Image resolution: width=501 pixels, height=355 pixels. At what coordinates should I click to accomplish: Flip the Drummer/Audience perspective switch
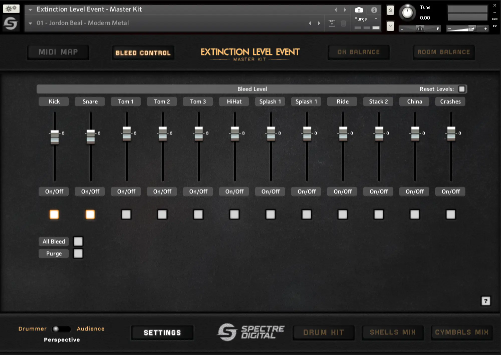tap(61, 329)
